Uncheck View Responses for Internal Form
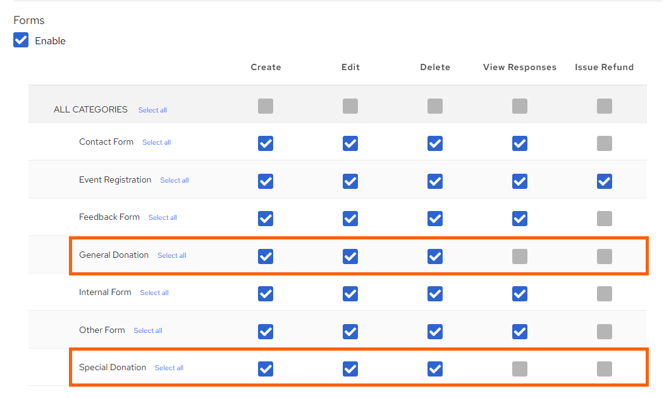The width and height of the screenshot is (664, 398). (x=519, y=294)
